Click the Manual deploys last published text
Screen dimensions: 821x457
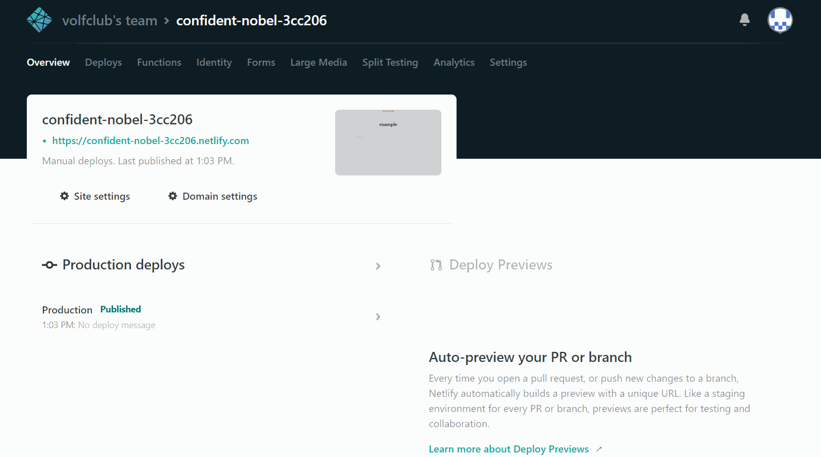(138, 161)
